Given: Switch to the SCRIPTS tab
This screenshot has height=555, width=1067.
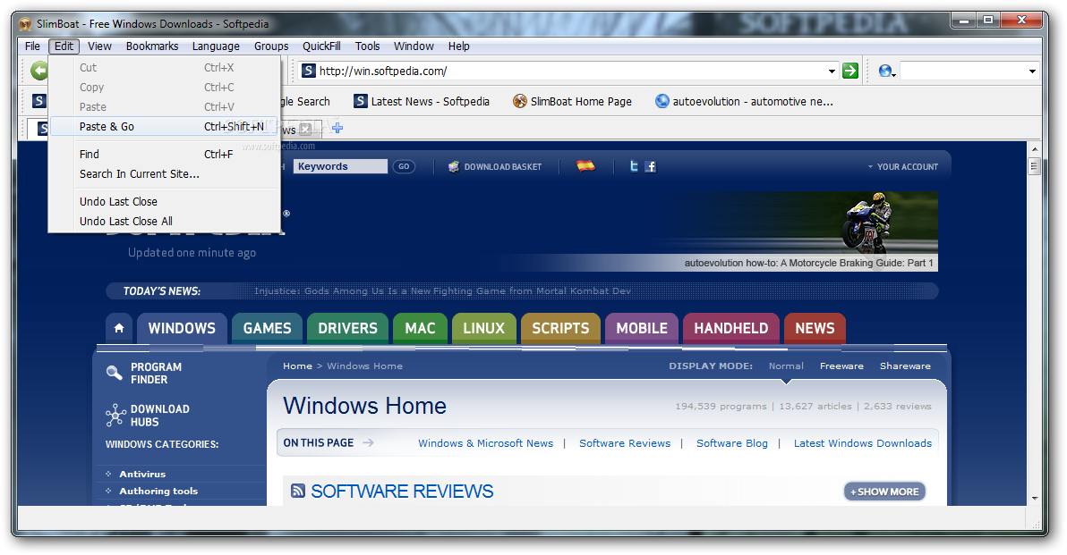Looking at the screenshot, I should 560,328.
